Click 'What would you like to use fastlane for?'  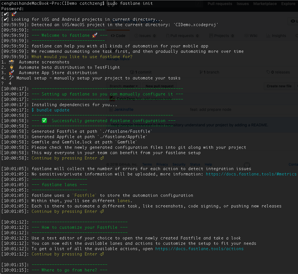pyautogui.click(x=82, y=57)
